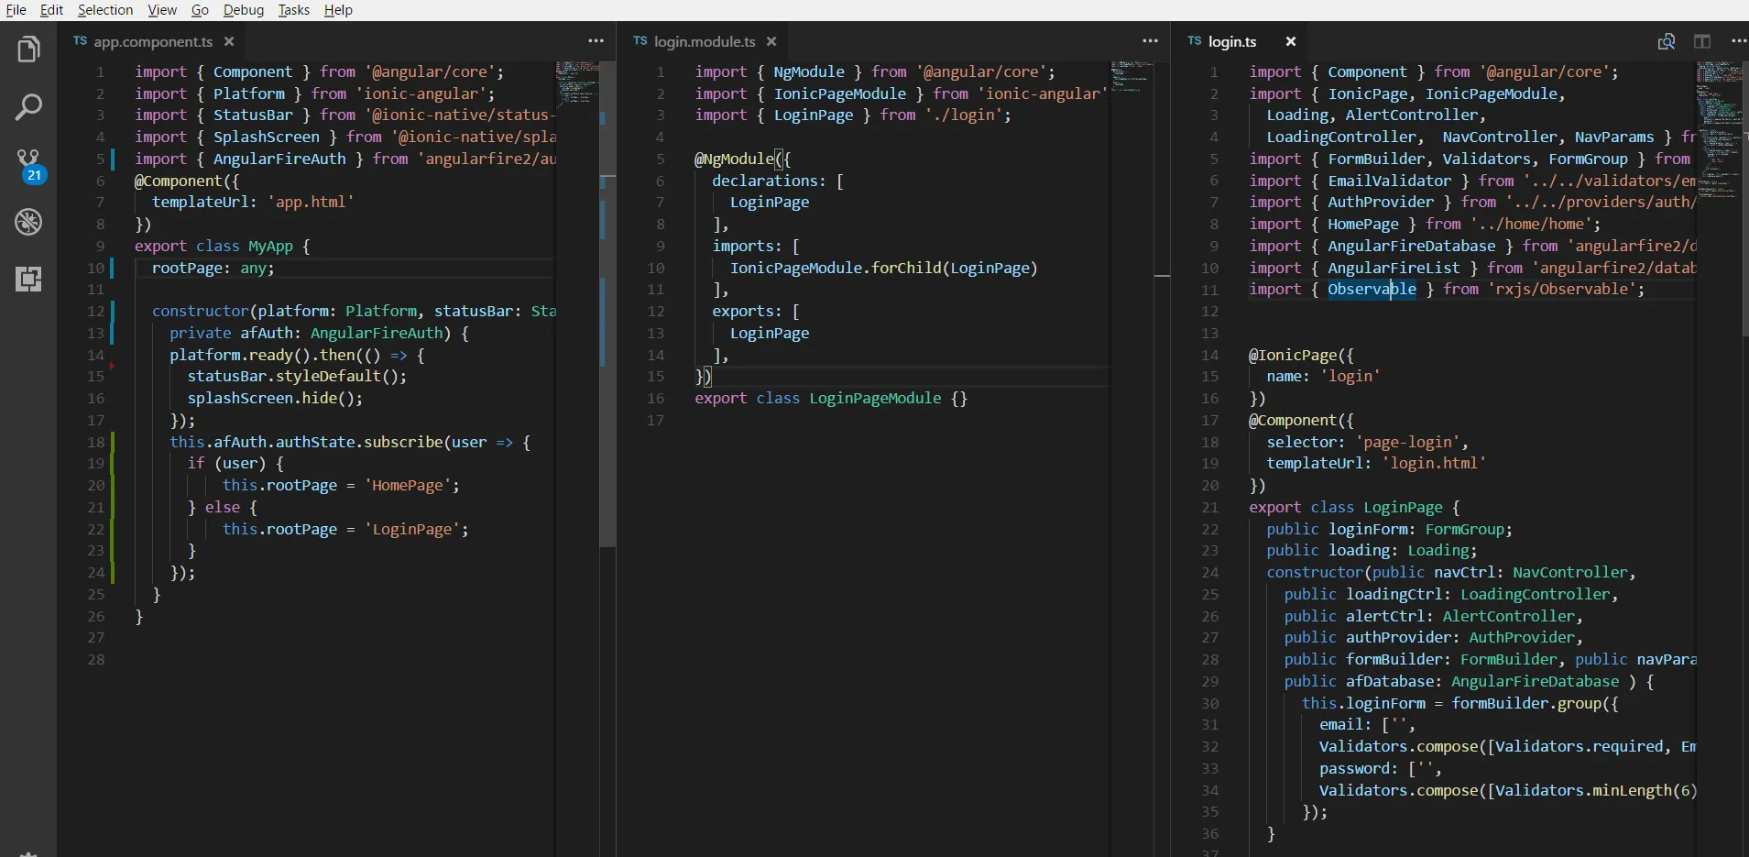
Task: Click line number 17 in login.module.ts
Action: coord(656,421)
